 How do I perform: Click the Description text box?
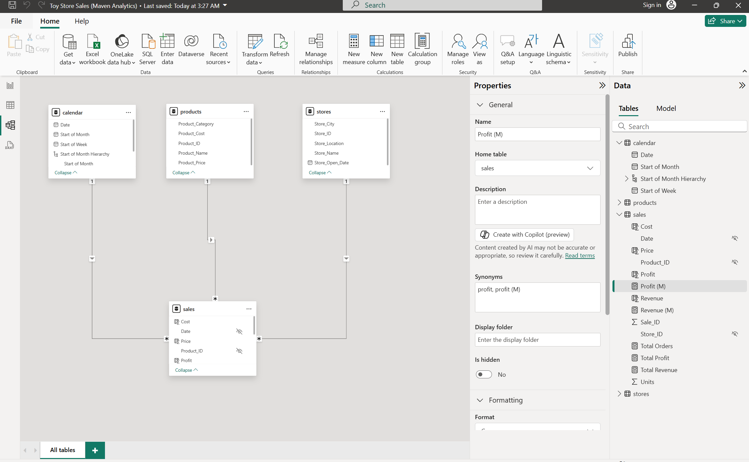pos(537,210)
